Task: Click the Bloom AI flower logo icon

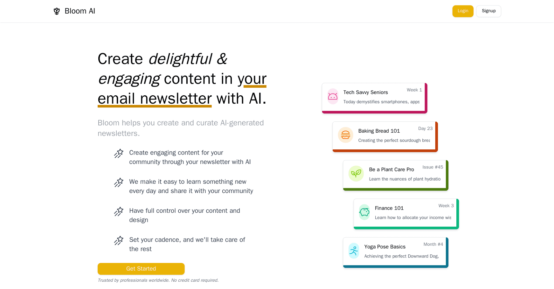Action: pos(56,11)
